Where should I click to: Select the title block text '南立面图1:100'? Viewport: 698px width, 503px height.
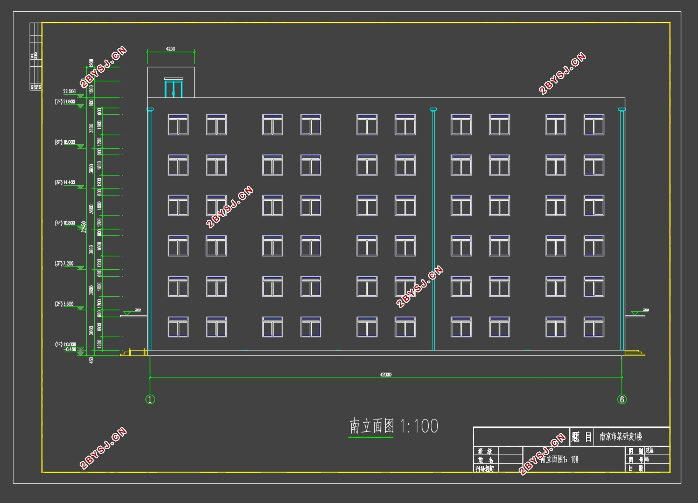point(560,459)
